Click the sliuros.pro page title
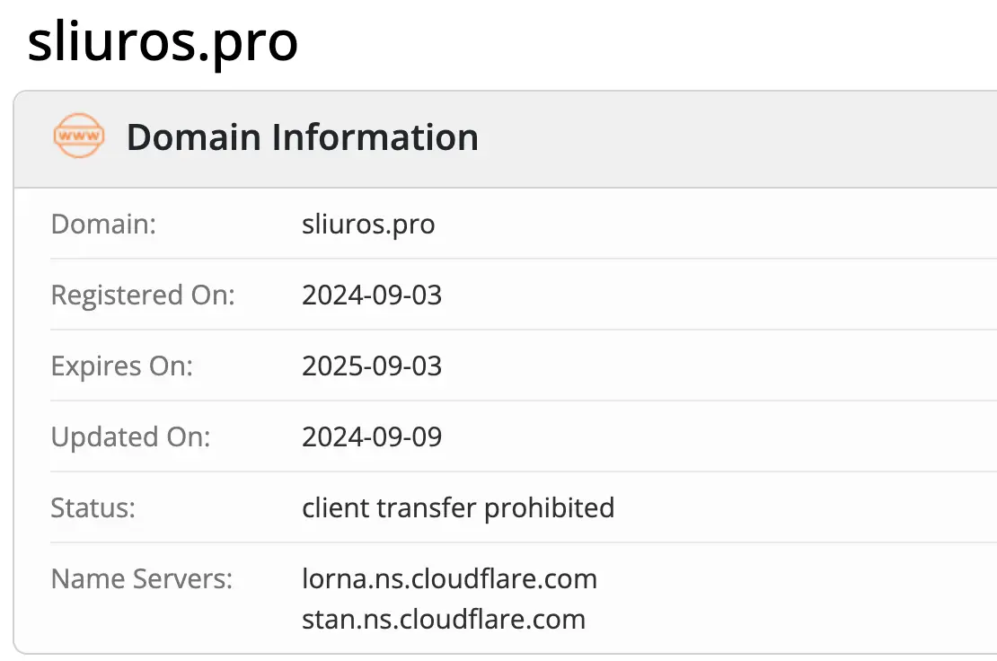 [x=163, y=42]
